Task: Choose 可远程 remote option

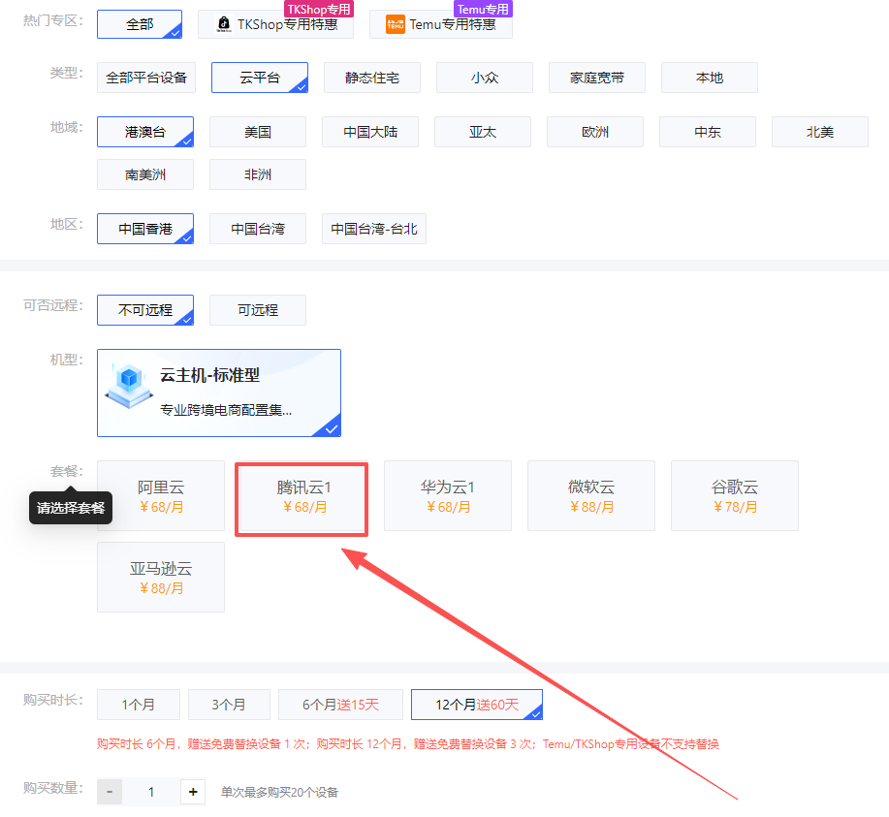Action: coord(258,310)
